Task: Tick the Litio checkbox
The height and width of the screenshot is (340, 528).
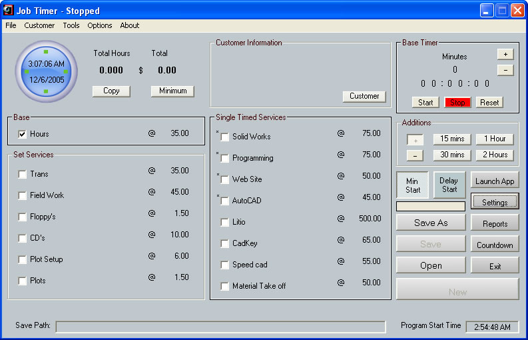Action: tap(224, 222)
